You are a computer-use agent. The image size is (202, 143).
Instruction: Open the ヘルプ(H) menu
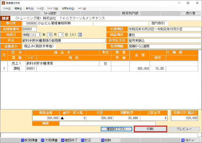coord(82,9)
